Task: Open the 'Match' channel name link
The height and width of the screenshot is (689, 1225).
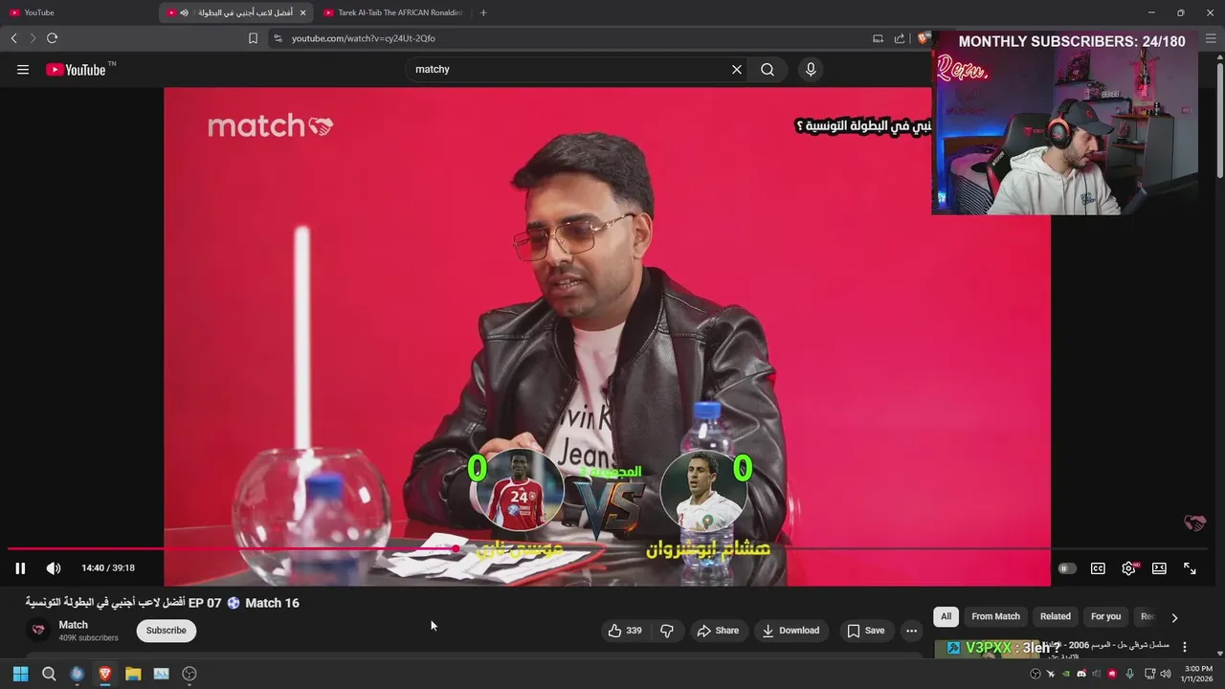Action: (x=73, y=625)
